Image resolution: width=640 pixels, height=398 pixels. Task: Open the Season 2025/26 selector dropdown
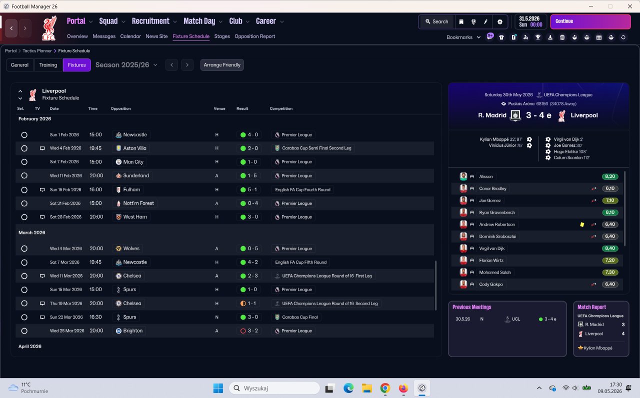tap(126, 65)
